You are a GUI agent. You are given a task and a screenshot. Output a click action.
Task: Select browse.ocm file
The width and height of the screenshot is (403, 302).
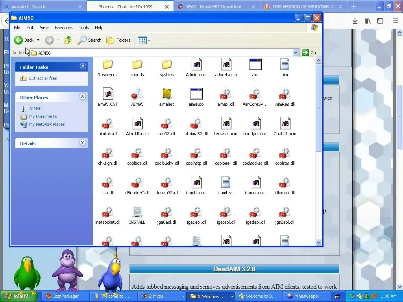click(x=226, y=127)
